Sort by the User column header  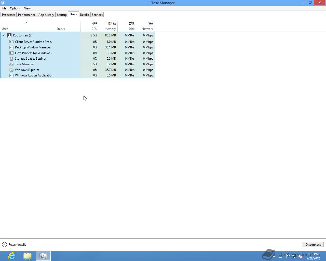pos(28,27)
